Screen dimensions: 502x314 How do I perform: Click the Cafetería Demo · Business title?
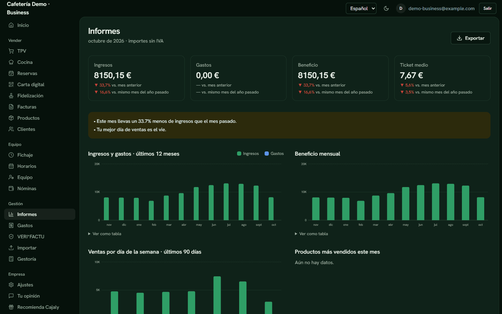(28, 8)
